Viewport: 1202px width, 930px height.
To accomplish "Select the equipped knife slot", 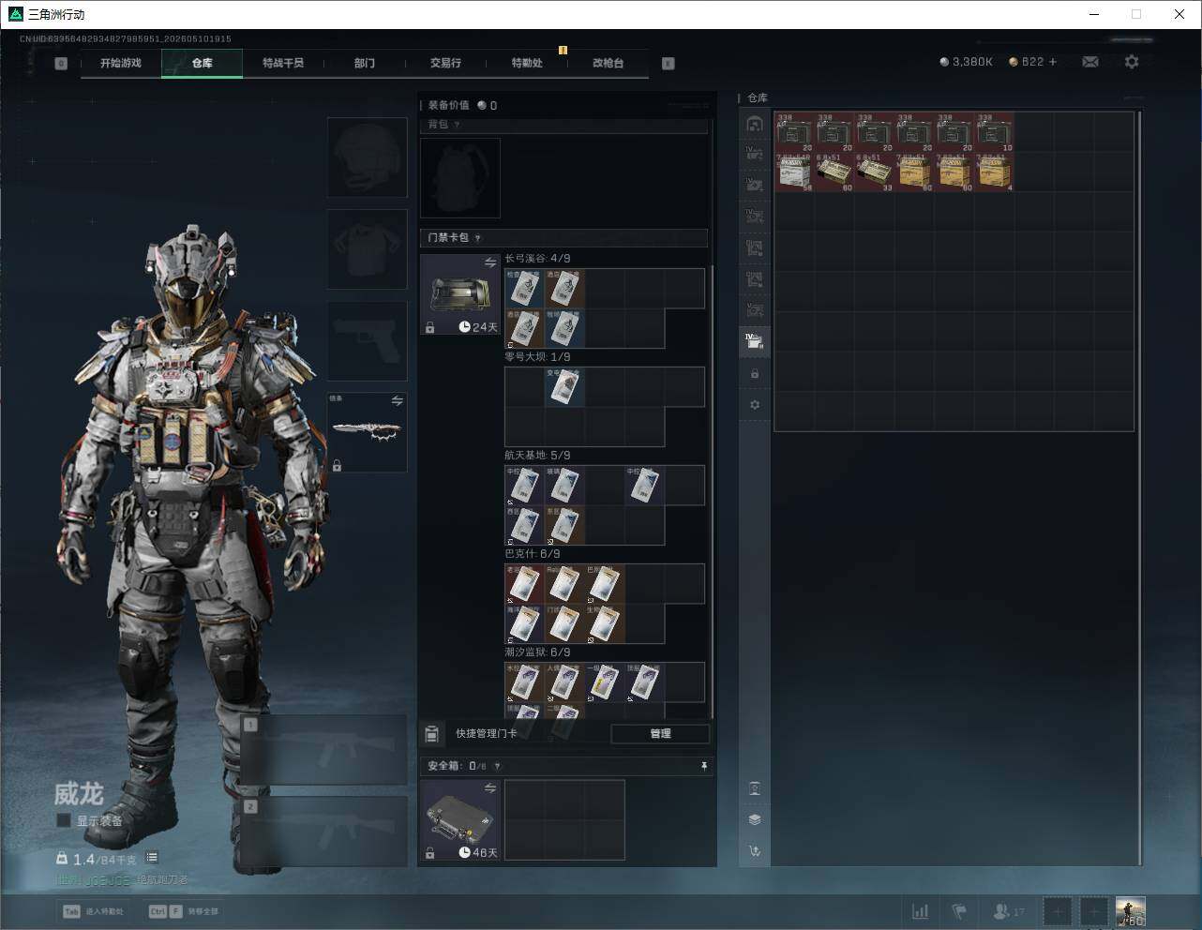I will (x=368, y=432).
